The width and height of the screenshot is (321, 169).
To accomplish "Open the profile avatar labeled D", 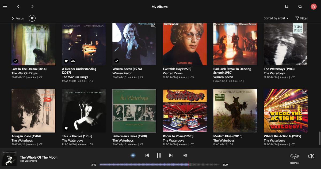I will [314, 7].
